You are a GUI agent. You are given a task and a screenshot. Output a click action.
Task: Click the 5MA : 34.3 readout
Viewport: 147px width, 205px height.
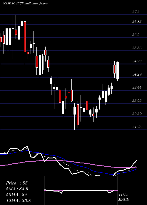coord(17,189)
